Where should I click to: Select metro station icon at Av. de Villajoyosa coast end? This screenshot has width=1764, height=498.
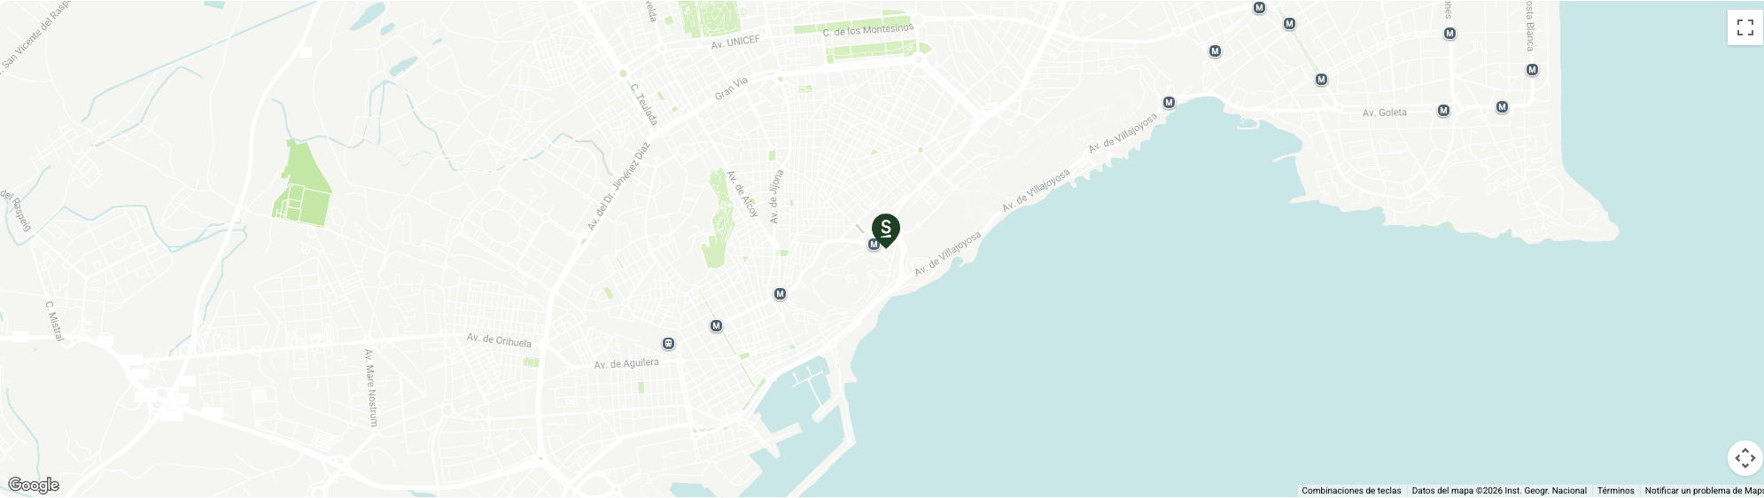coord(1169,103)
